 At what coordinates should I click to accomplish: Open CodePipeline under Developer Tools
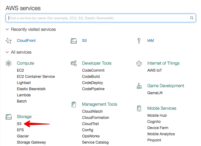(x=93, y=89)
